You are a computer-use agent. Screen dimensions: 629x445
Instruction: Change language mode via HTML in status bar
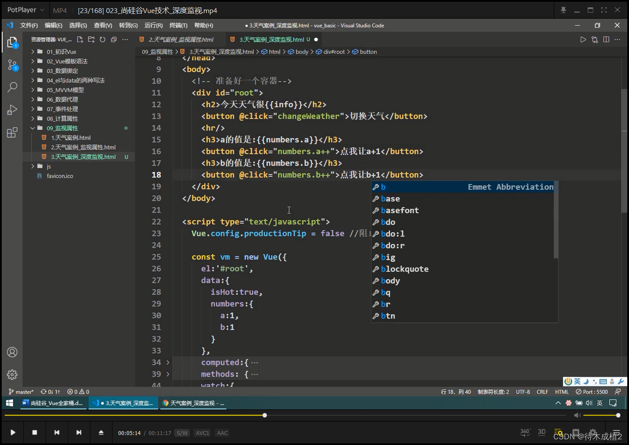click(x=562, y=392)
